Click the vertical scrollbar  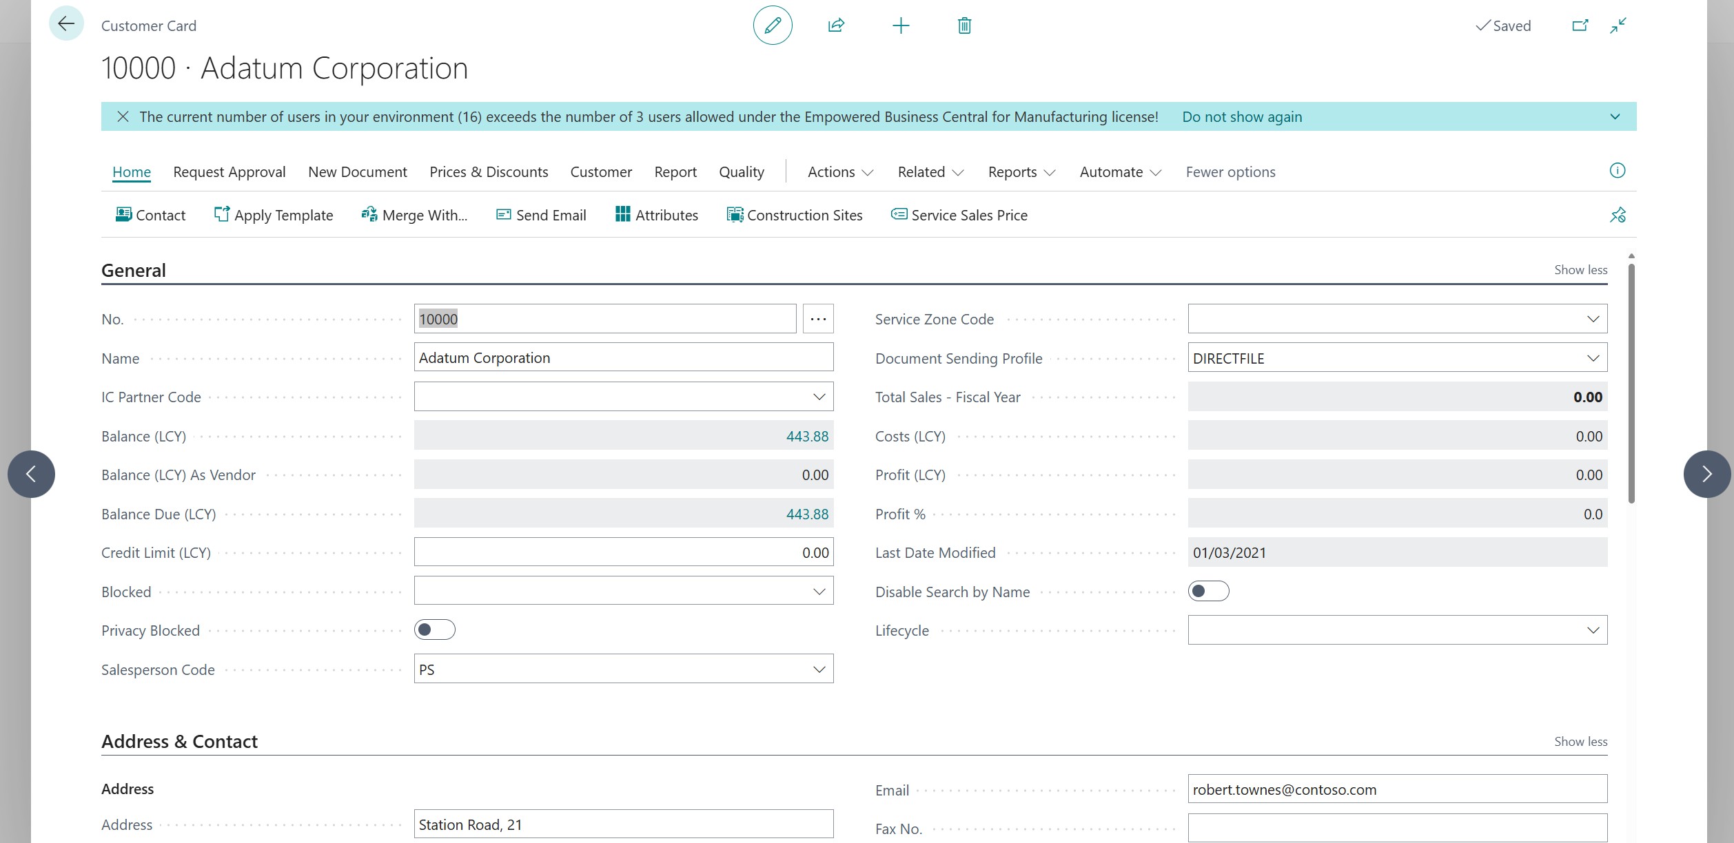[1631, 383]
